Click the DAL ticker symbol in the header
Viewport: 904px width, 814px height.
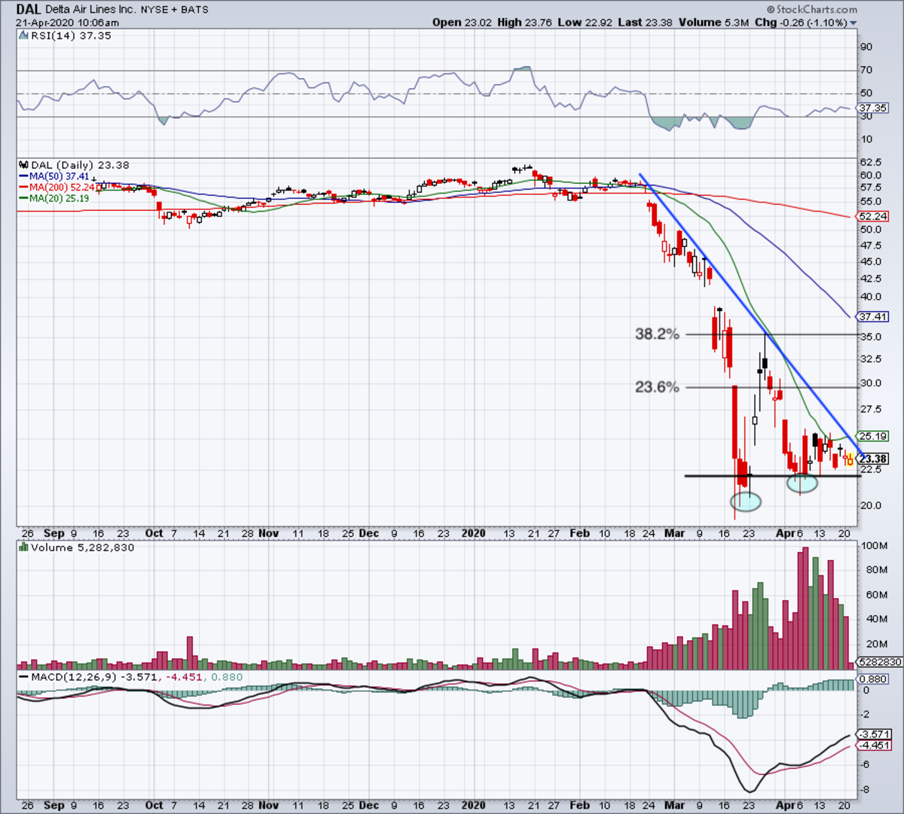[x=29, y=10]
